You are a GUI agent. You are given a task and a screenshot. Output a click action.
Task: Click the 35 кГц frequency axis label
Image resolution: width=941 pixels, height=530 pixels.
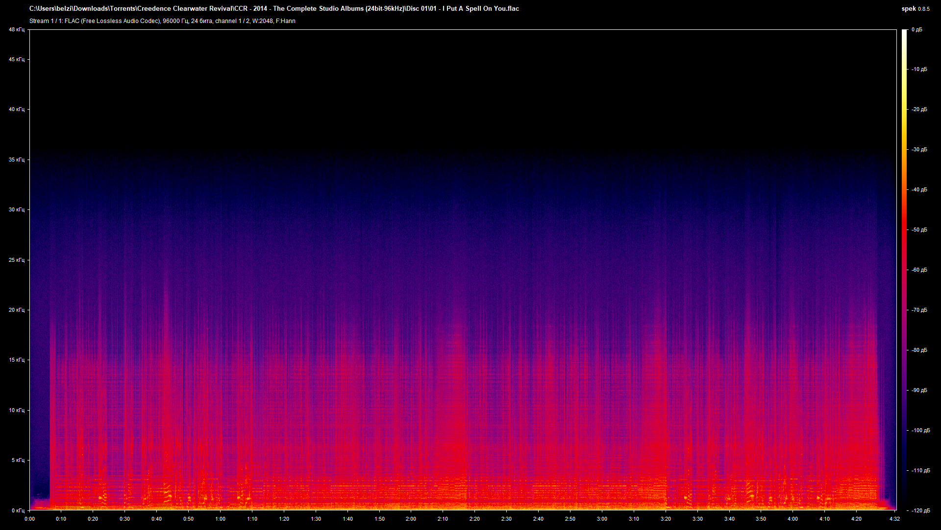[x=16, y=159]
